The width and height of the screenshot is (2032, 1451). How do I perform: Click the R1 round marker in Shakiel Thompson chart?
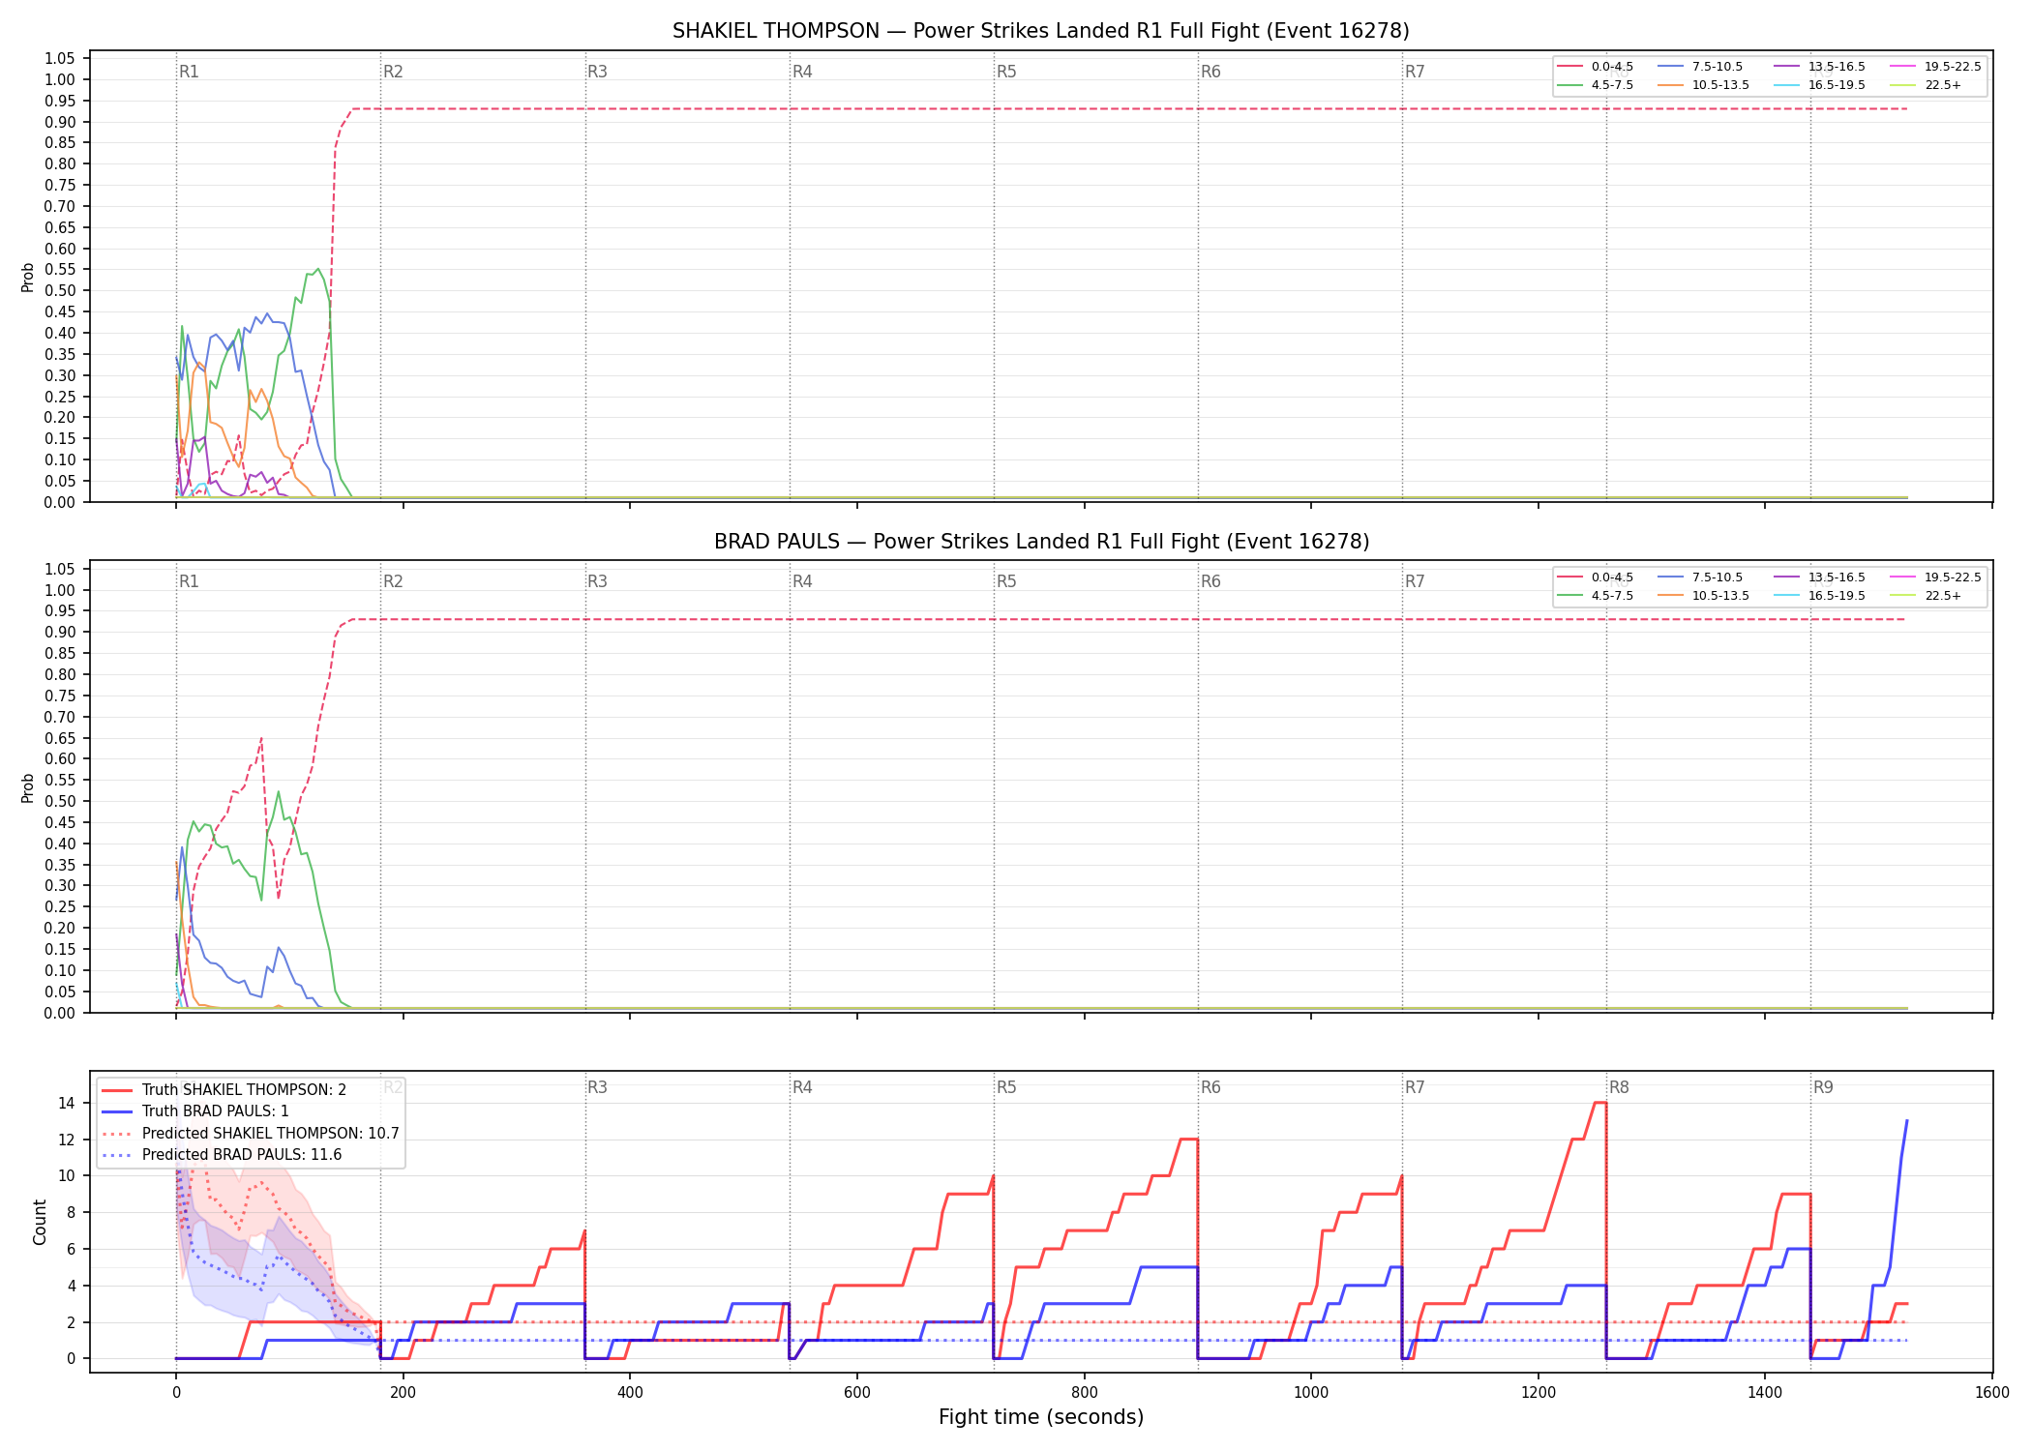pyautogui.click(x=189, y=72)
